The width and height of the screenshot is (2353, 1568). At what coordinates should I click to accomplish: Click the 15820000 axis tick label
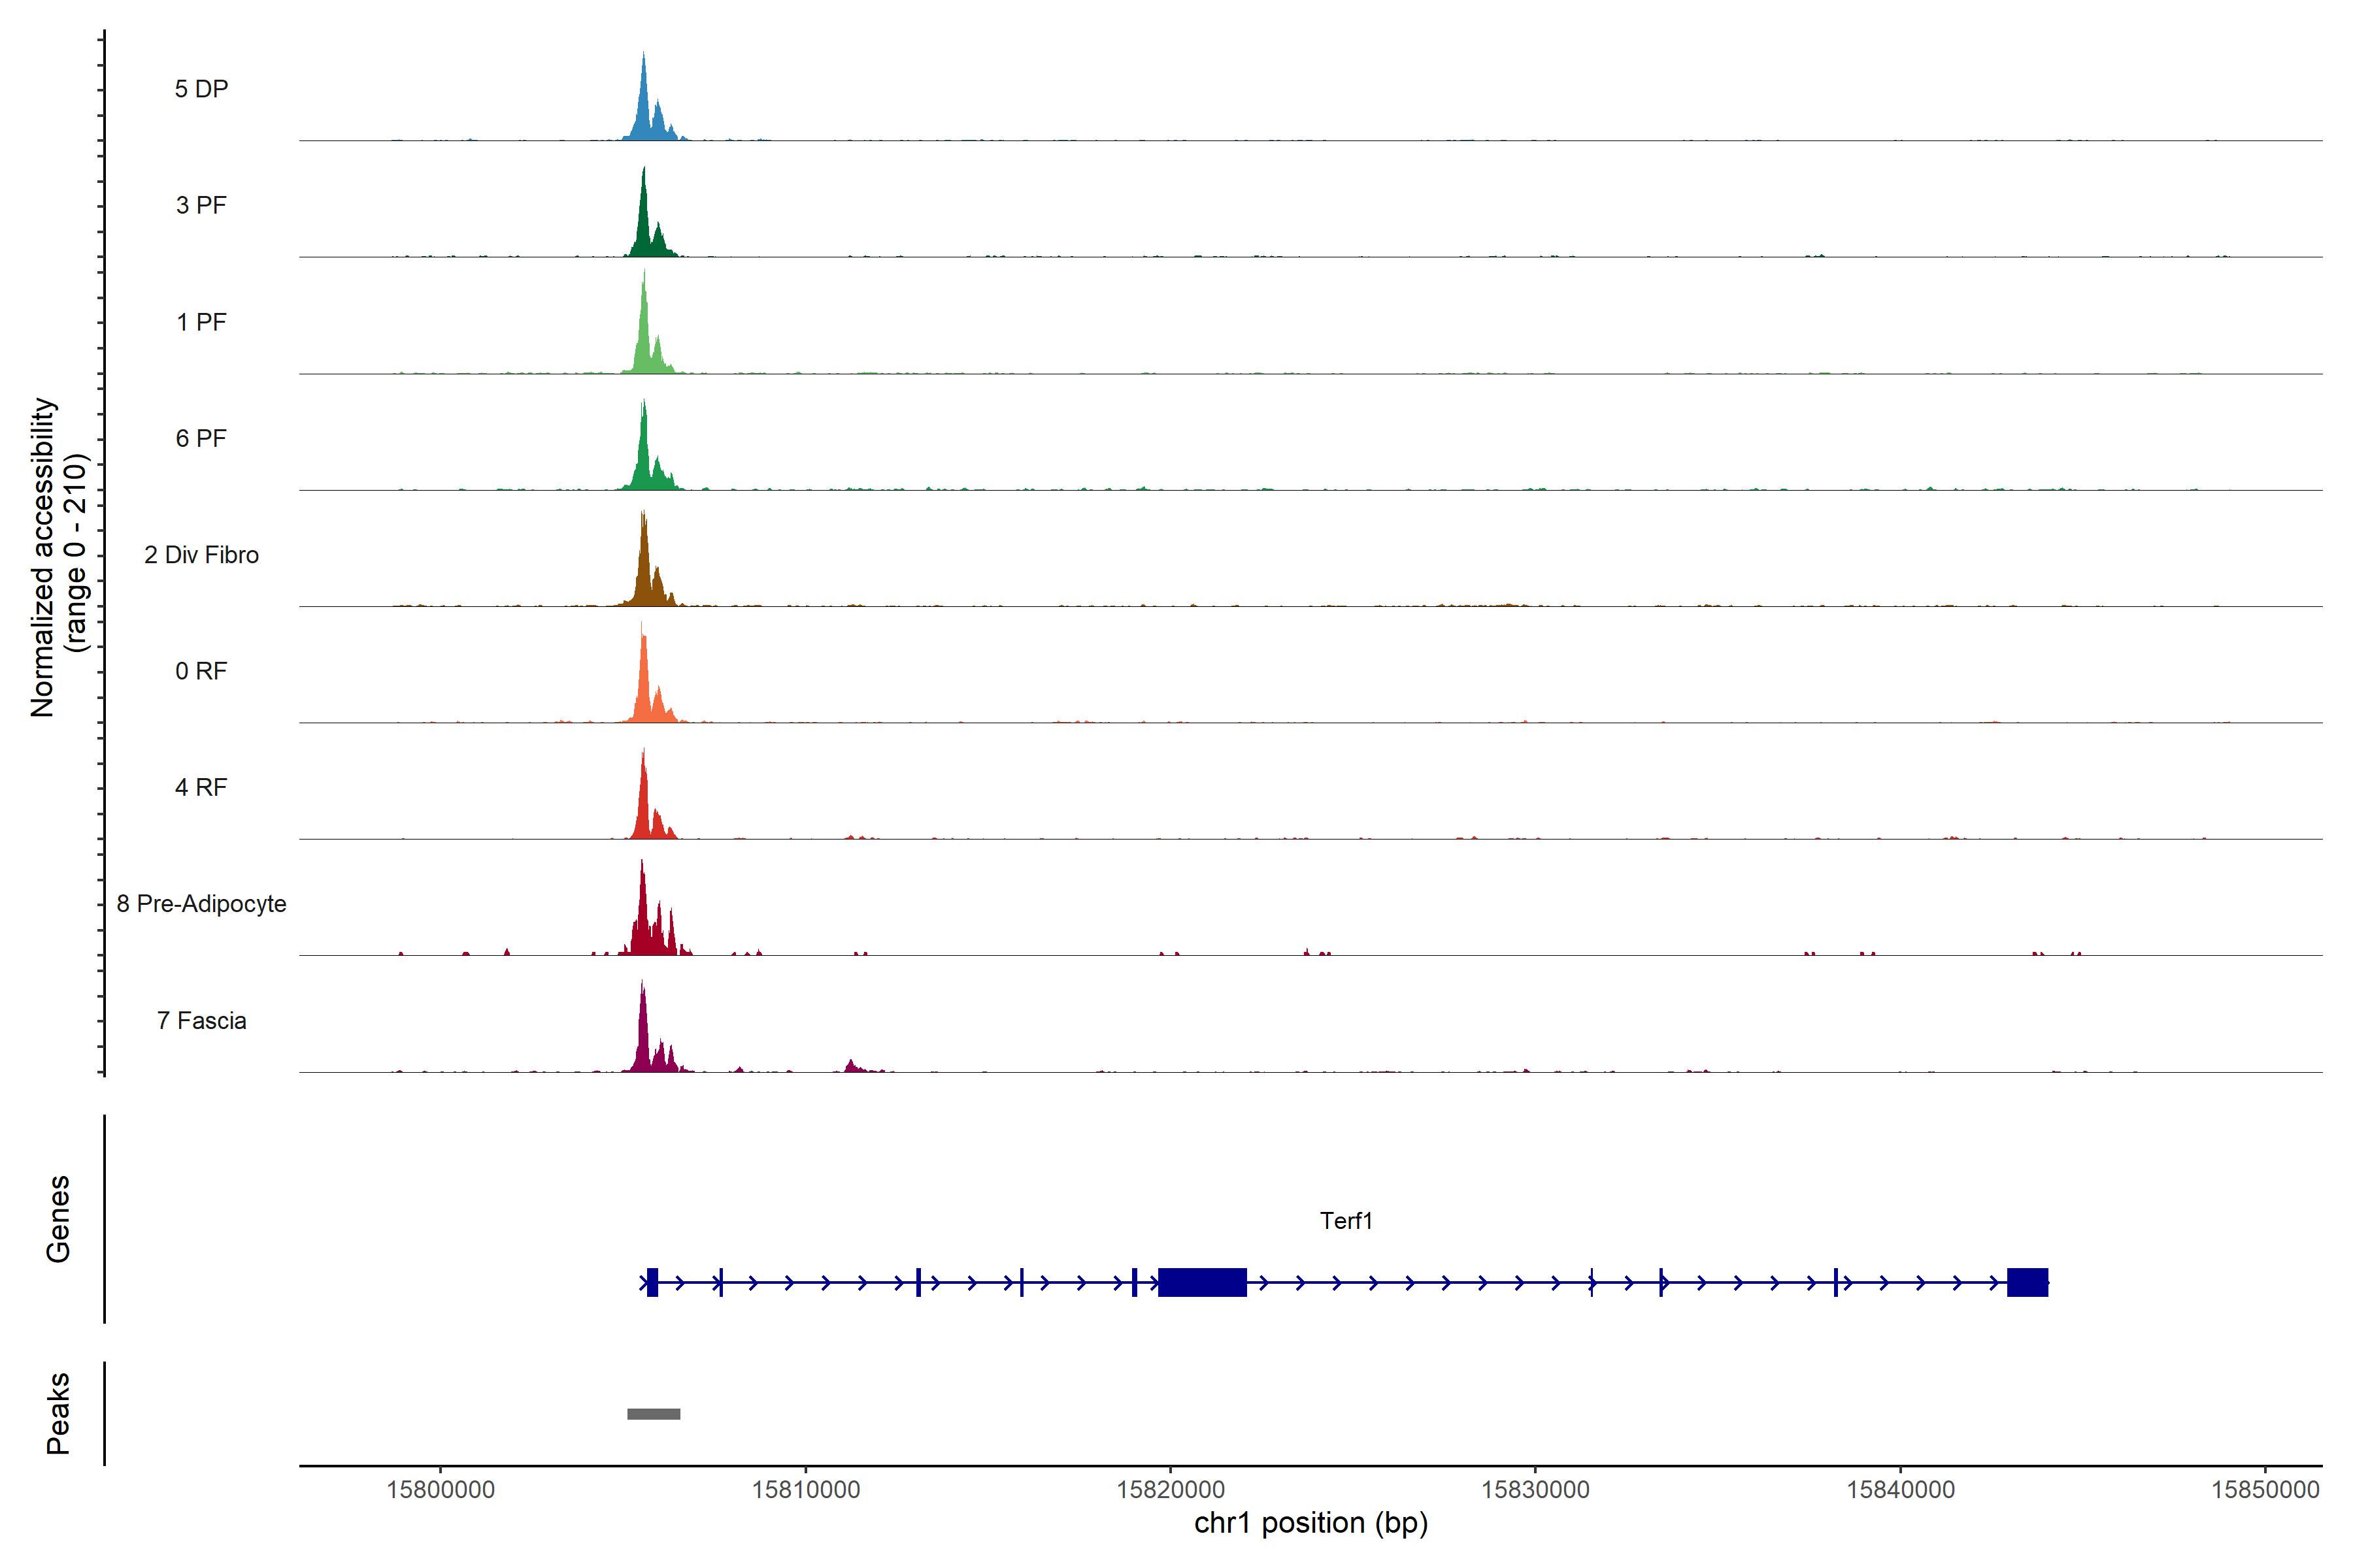[1171, 1490]
